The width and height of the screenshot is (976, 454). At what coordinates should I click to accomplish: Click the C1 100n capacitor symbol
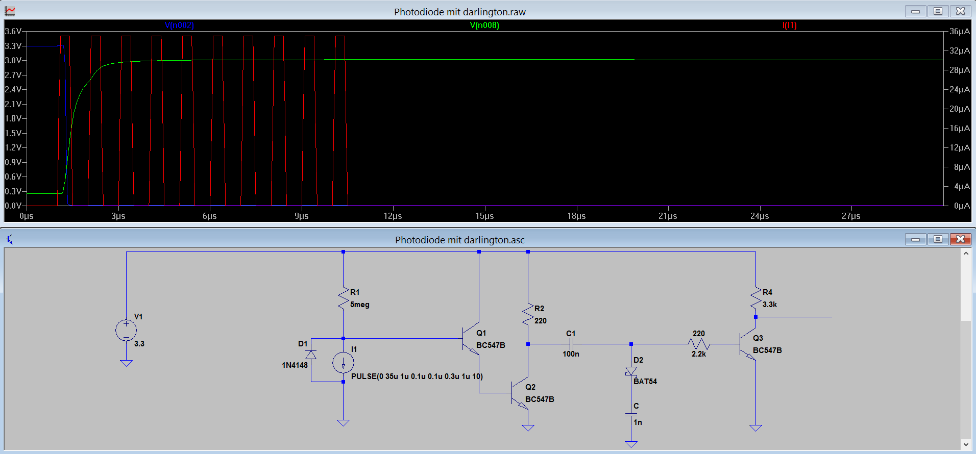coord(572,344)
